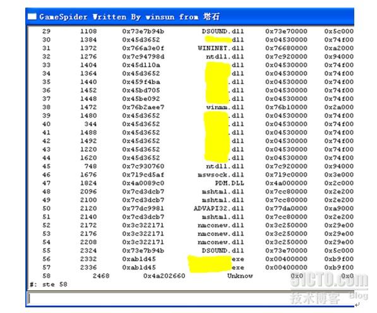Select address 0x4a0089c0
This screenshot has height=313, width=377.
pos(143,183)
